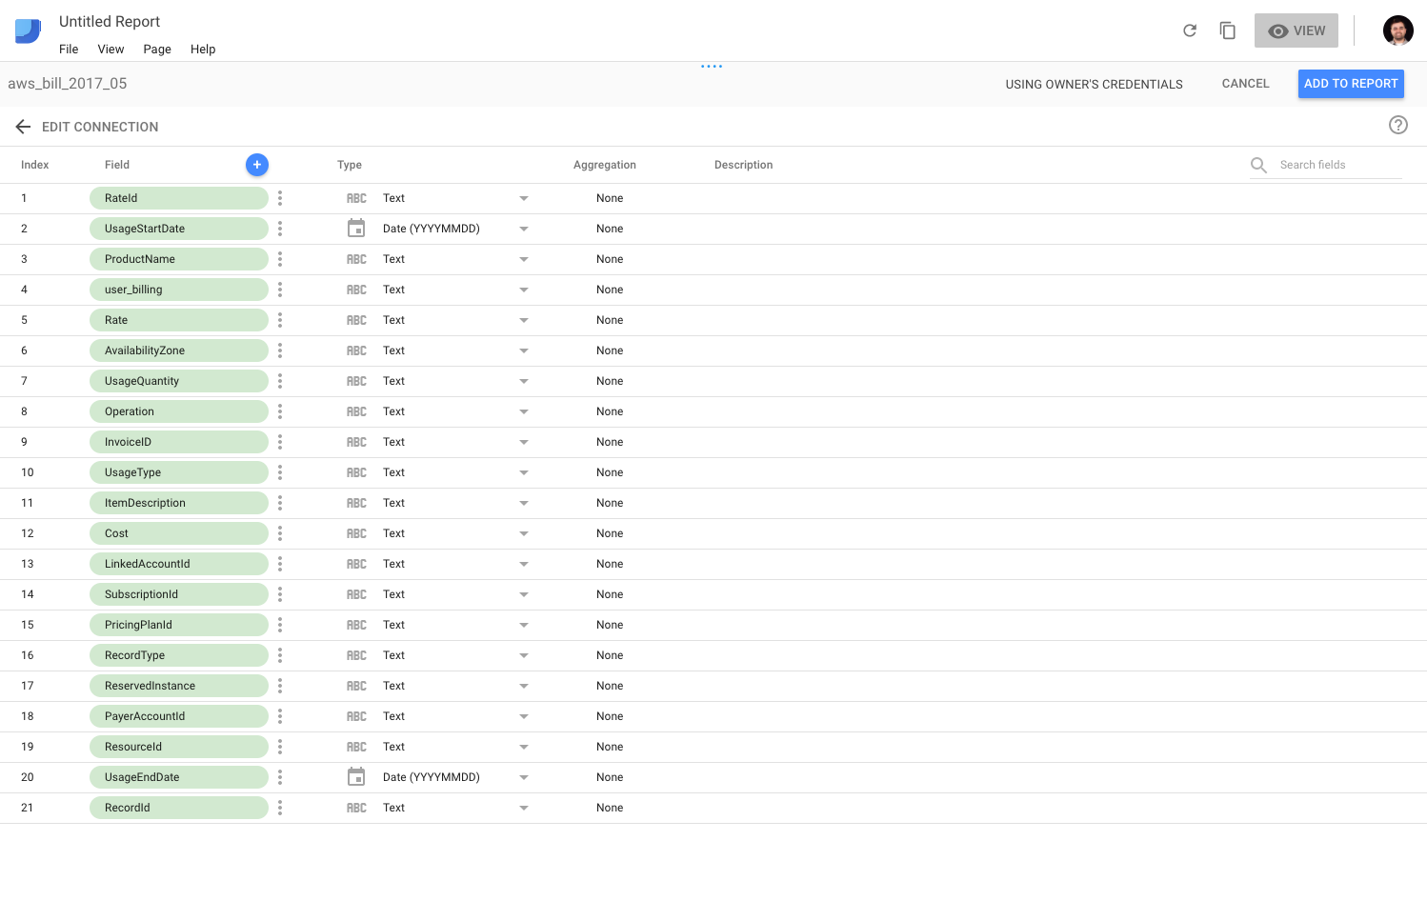Click Using Owner's Credentials
1427x901 pixels.
[1095, 85]
